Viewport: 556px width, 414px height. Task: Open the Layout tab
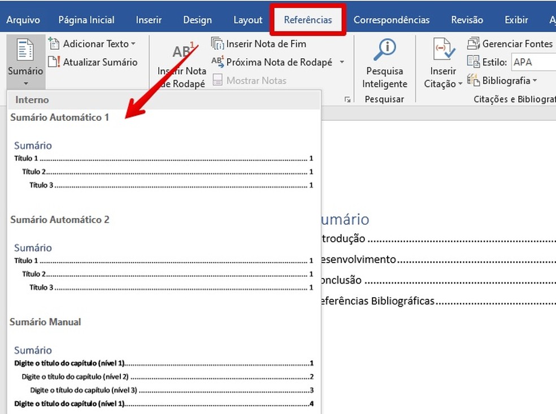(x=247, y=20)
